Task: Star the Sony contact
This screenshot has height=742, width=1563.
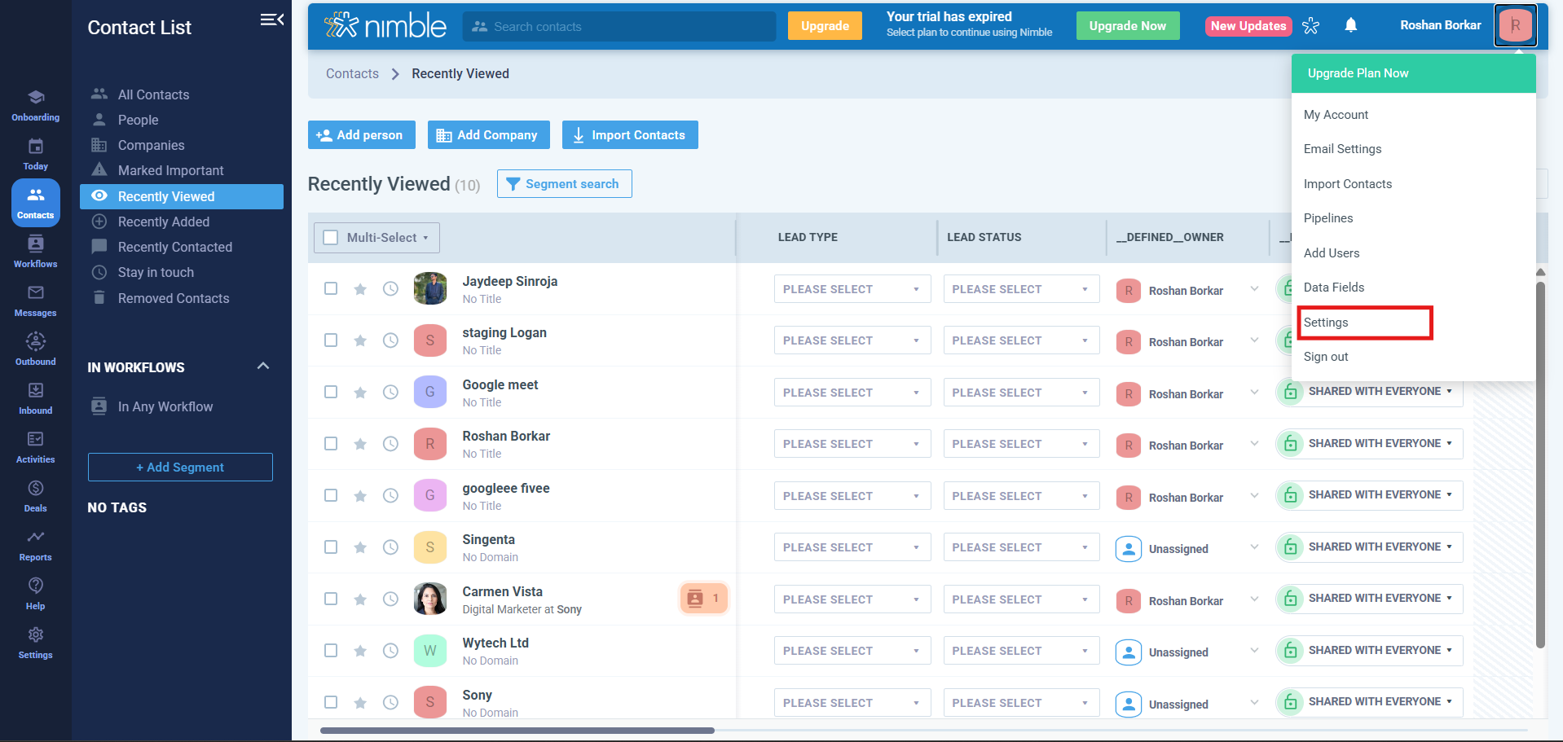Action: (360, 703)
